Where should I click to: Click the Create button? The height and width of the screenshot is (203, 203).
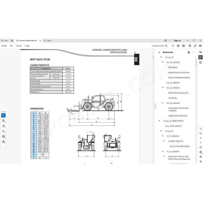[47, 41]
